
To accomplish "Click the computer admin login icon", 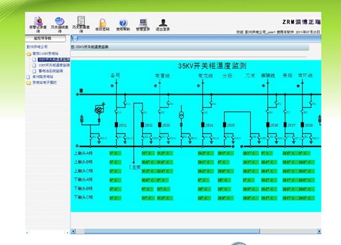I will tap(143, 23).
